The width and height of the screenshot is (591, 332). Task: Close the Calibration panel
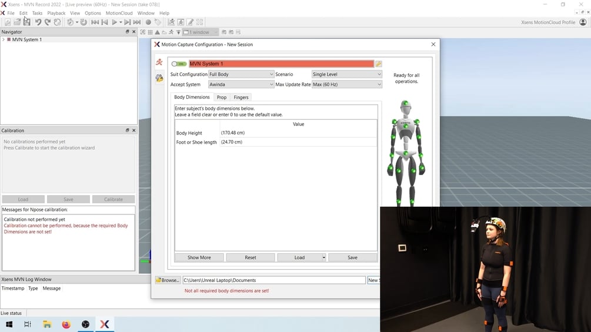click(x=134, y=130)
